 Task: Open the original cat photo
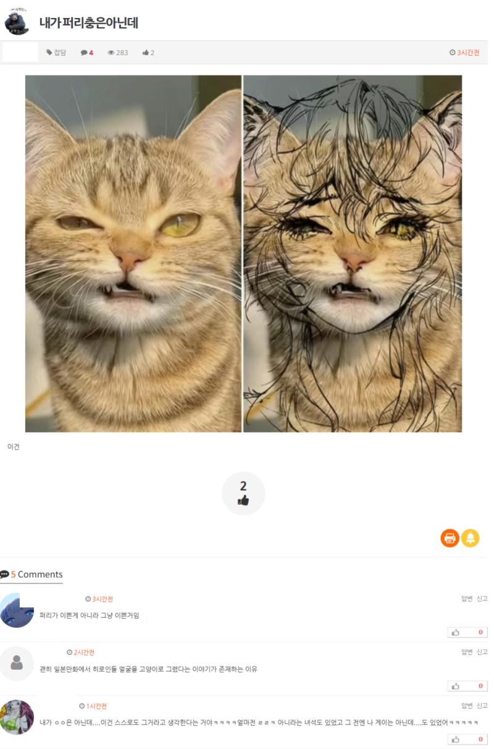[133, 253]
